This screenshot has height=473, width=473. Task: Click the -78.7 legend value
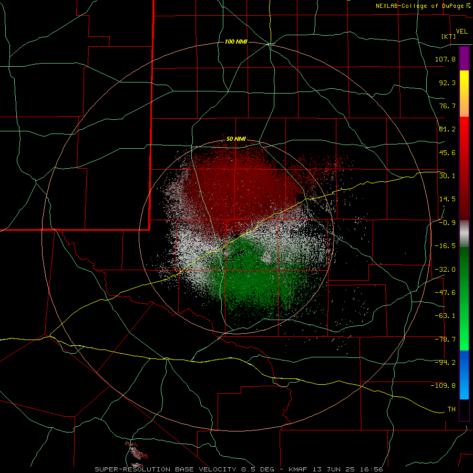tap(445, 339)
